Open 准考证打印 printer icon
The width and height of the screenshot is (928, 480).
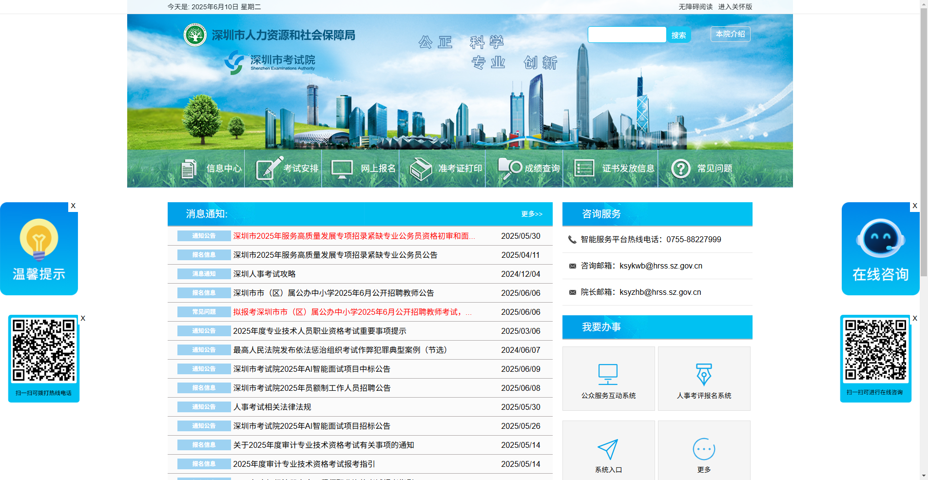[x=420, y=168]
